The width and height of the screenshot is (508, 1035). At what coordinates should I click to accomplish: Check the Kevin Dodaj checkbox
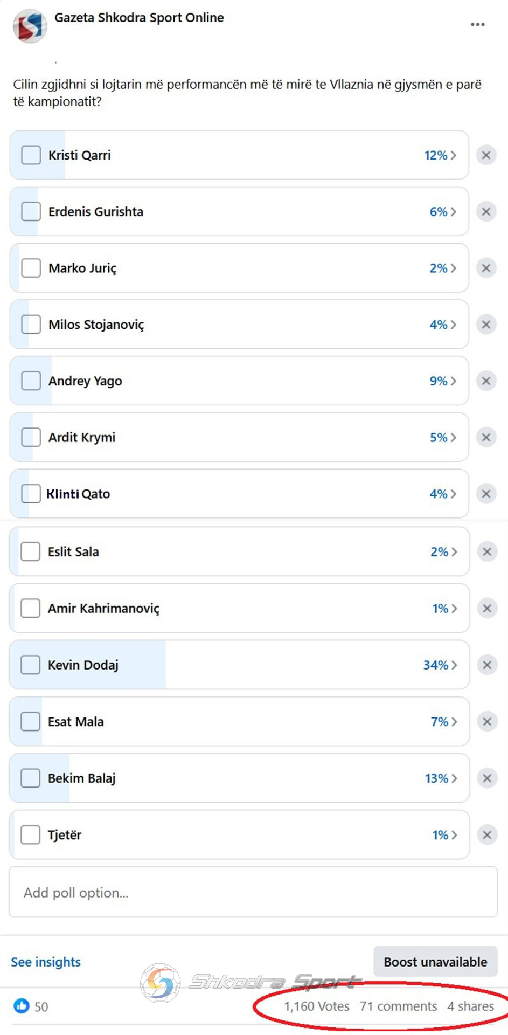[30, 665]
